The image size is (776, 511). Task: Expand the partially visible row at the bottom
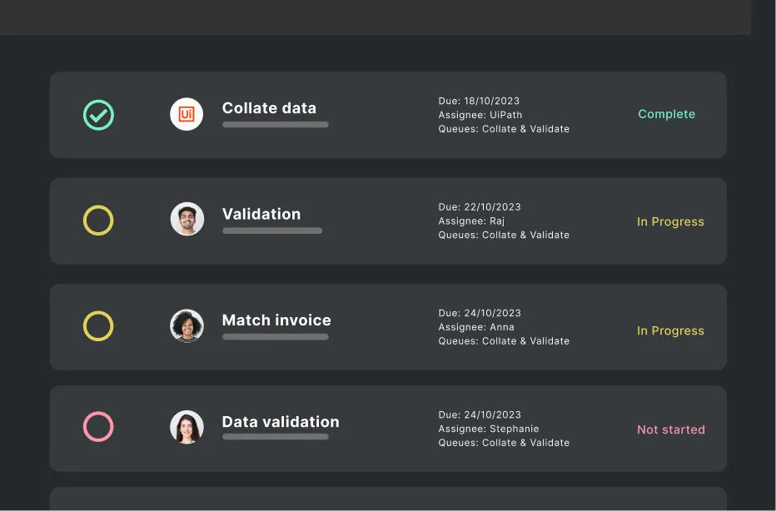tap(388, 498)
